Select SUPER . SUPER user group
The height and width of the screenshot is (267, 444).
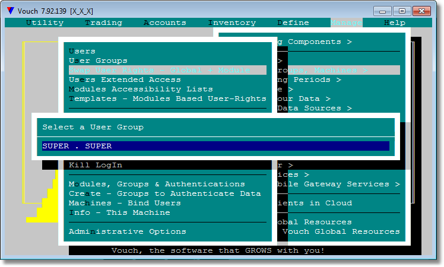pos(216,146)
